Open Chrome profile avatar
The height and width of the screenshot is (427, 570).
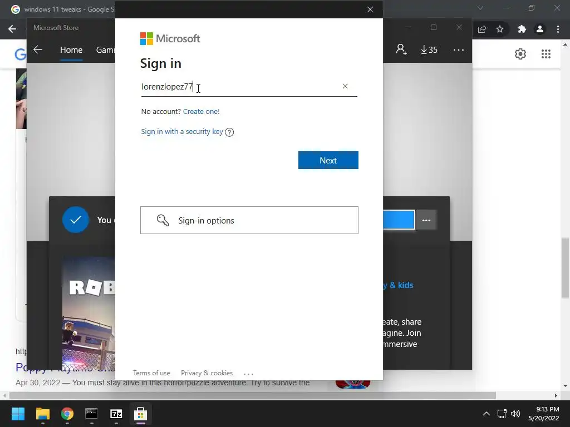(540, 29)
